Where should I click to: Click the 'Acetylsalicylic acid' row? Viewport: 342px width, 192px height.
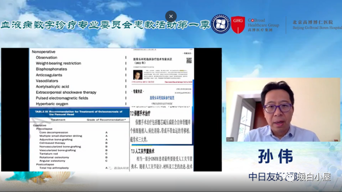[81, 86]
